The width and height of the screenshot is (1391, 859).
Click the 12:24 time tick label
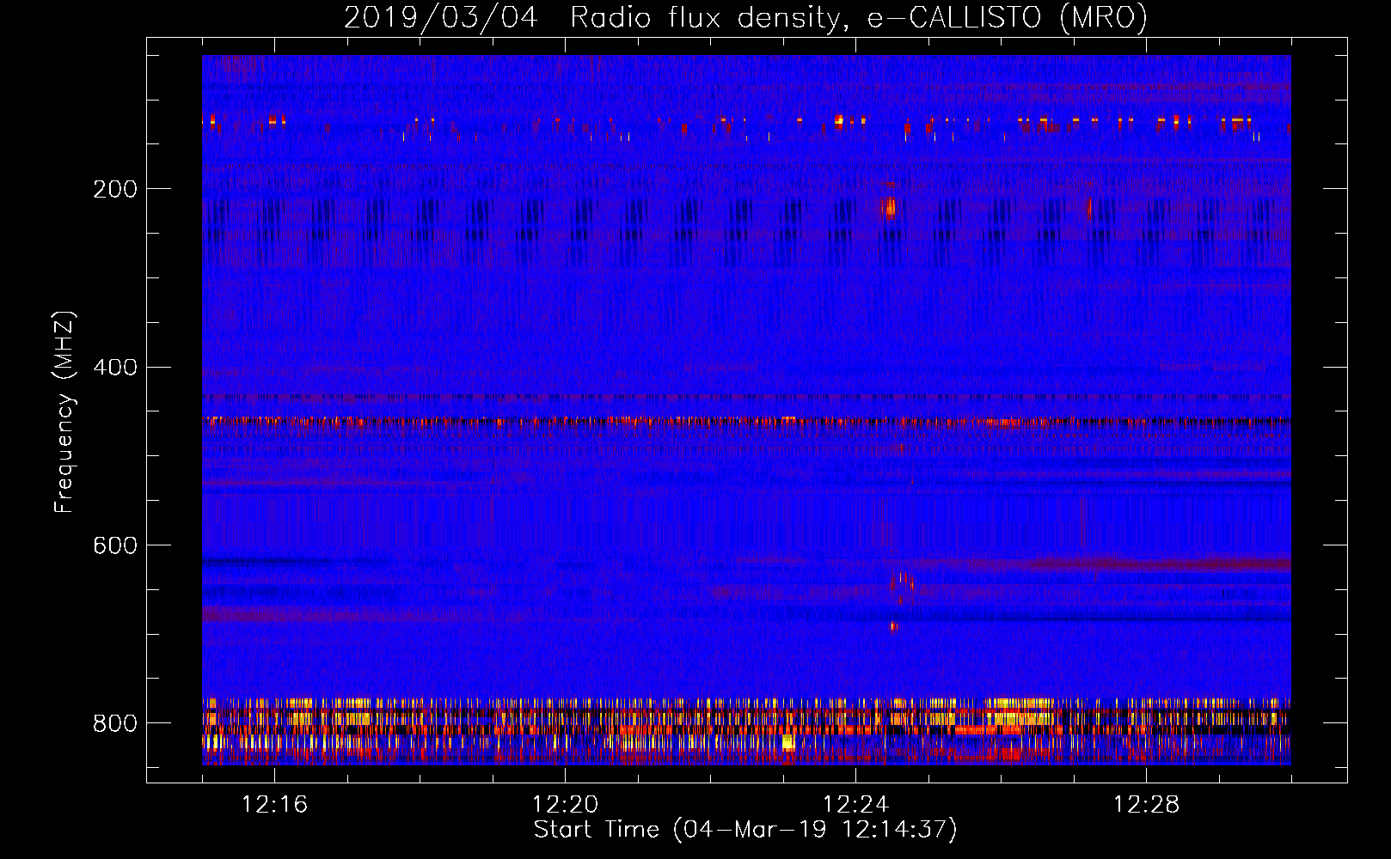[x=855, y=805]
